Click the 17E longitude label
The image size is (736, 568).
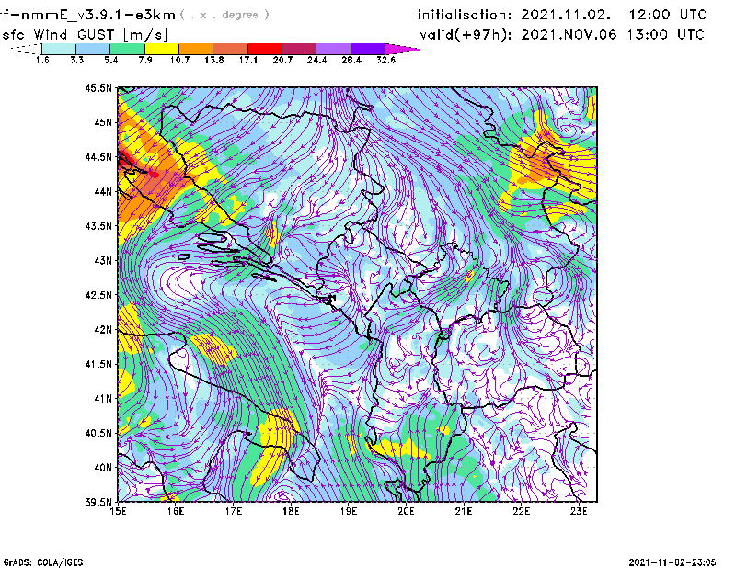(x=234, y=511)
